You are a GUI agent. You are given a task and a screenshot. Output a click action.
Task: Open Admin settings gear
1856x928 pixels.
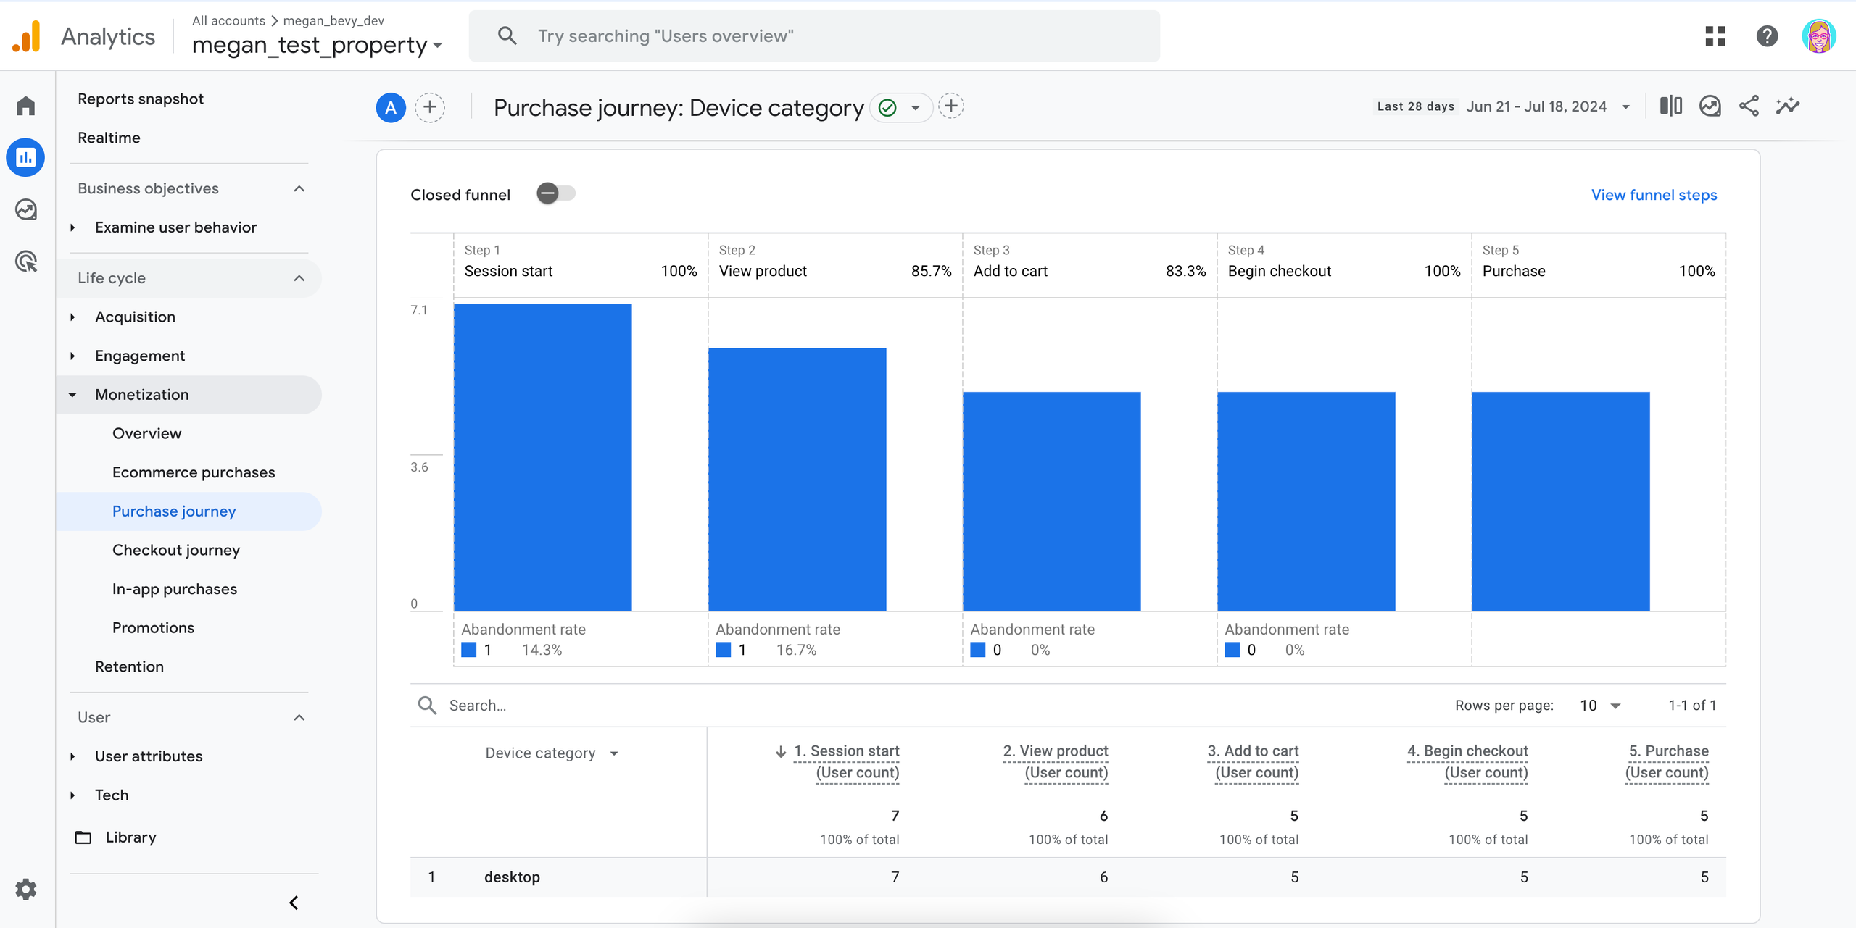[x=26, y=889]
